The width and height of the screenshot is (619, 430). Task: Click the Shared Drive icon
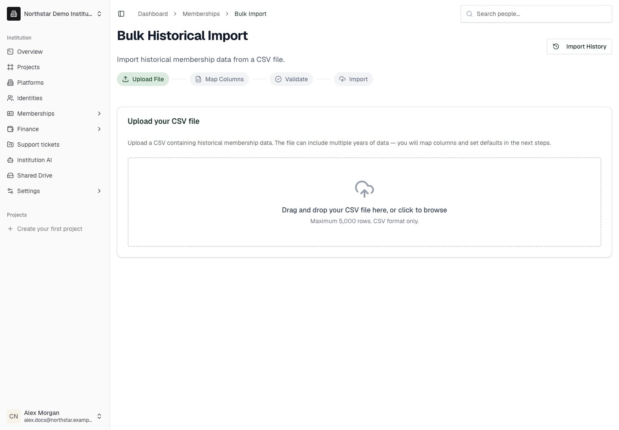pos(10,175)
